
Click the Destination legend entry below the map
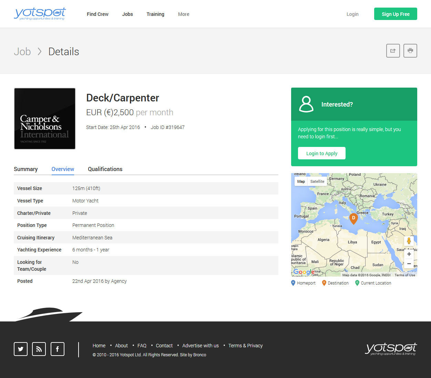335,283
